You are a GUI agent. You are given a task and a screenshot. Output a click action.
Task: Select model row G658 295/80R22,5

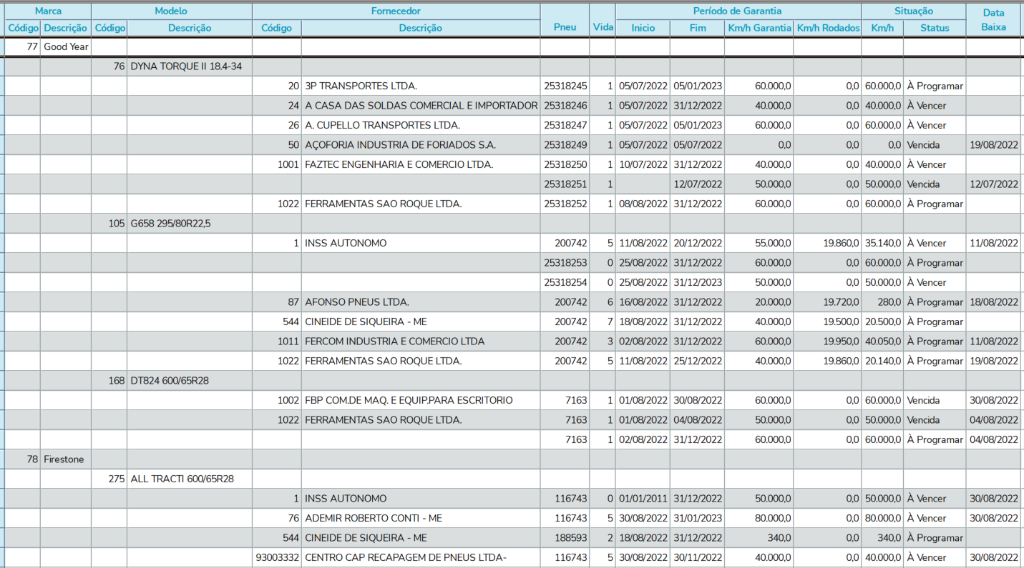(512, 224)
